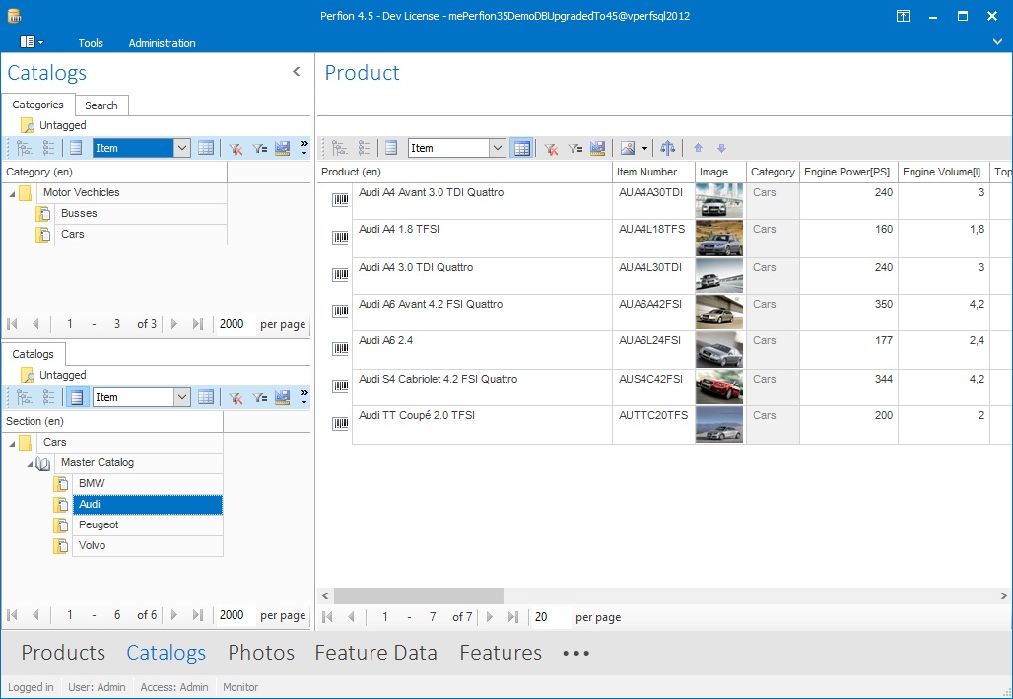Open the Administration menu

(x=162, y=43)
